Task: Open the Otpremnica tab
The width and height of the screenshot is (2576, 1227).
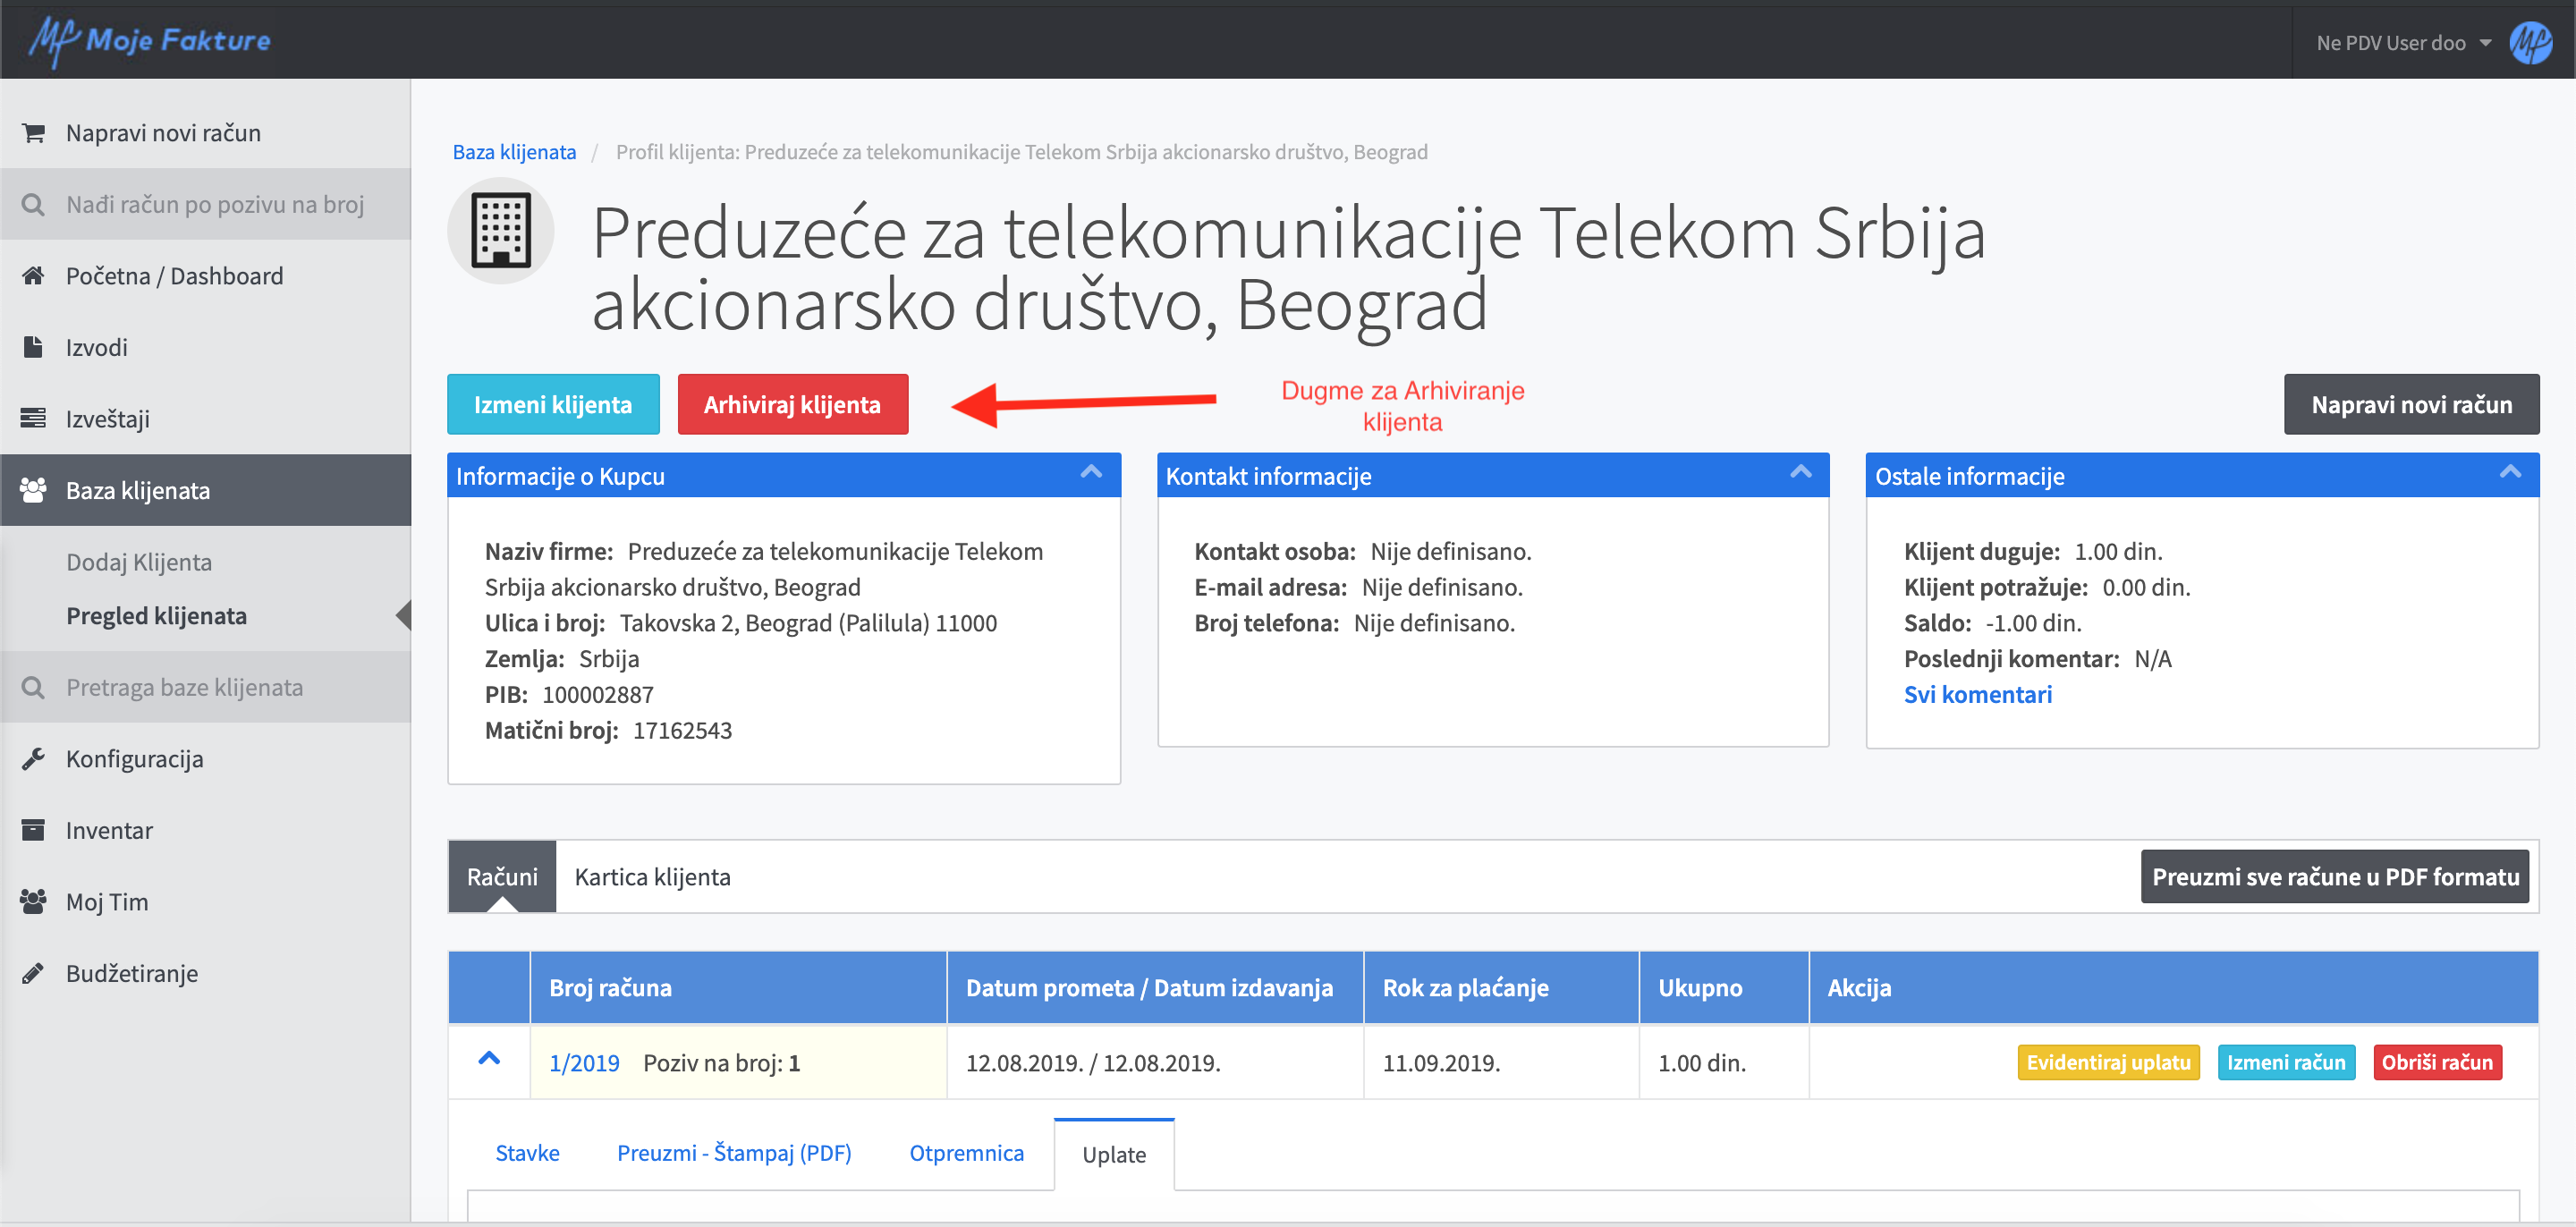Action: coord(966,1153)
